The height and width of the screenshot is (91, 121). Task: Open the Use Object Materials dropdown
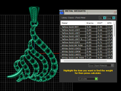pyautogui.click(x=101, y=65)
